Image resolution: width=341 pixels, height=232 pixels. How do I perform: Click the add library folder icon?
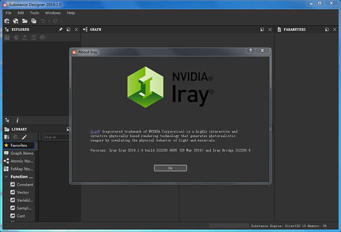coord(7,137)
